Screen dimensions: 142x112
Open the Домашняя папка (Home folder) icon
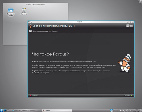click(11, 12)
